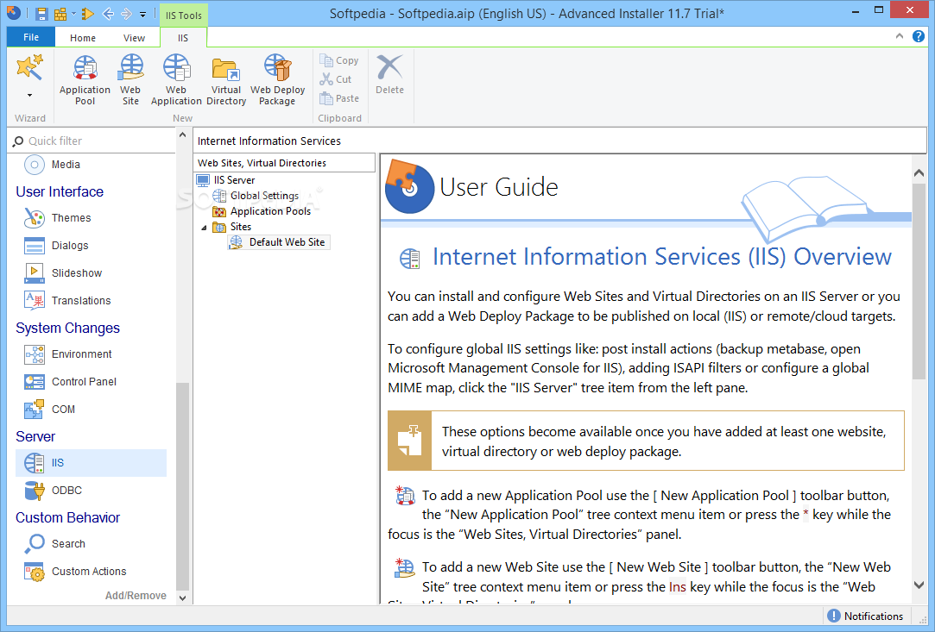Go back using the left arrow
Screen dimensions: 935x632
point(108,13)
